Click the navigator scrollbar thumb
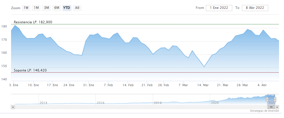Viewport: 284px width, 118px height. tap(271, 107)
